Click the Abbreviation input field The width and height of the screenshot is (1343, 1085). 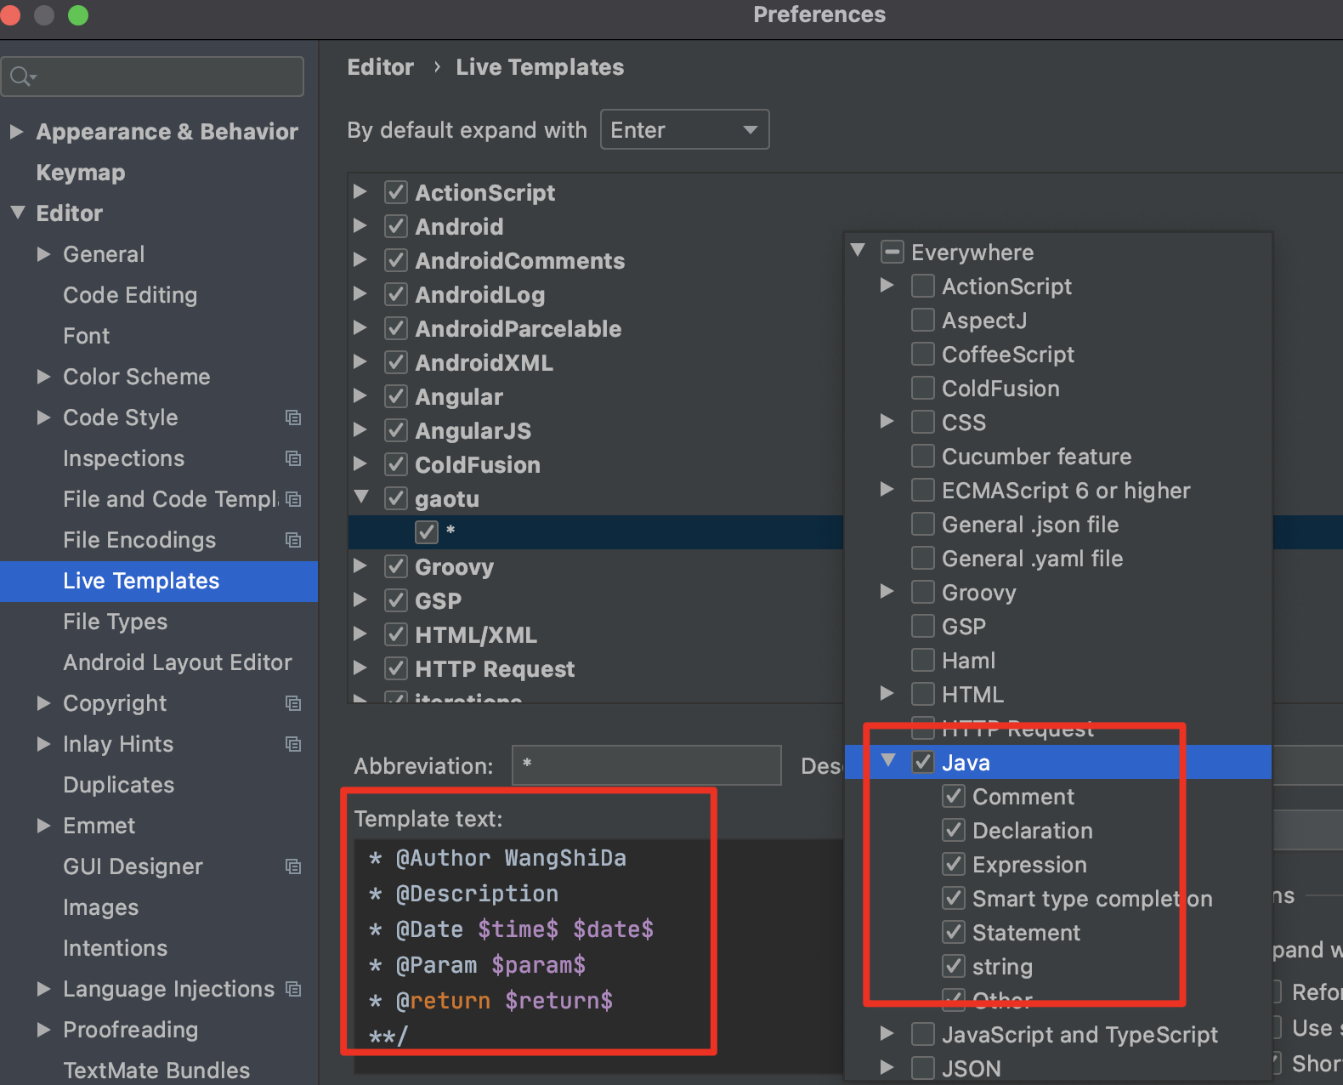[x=646, y=765]
